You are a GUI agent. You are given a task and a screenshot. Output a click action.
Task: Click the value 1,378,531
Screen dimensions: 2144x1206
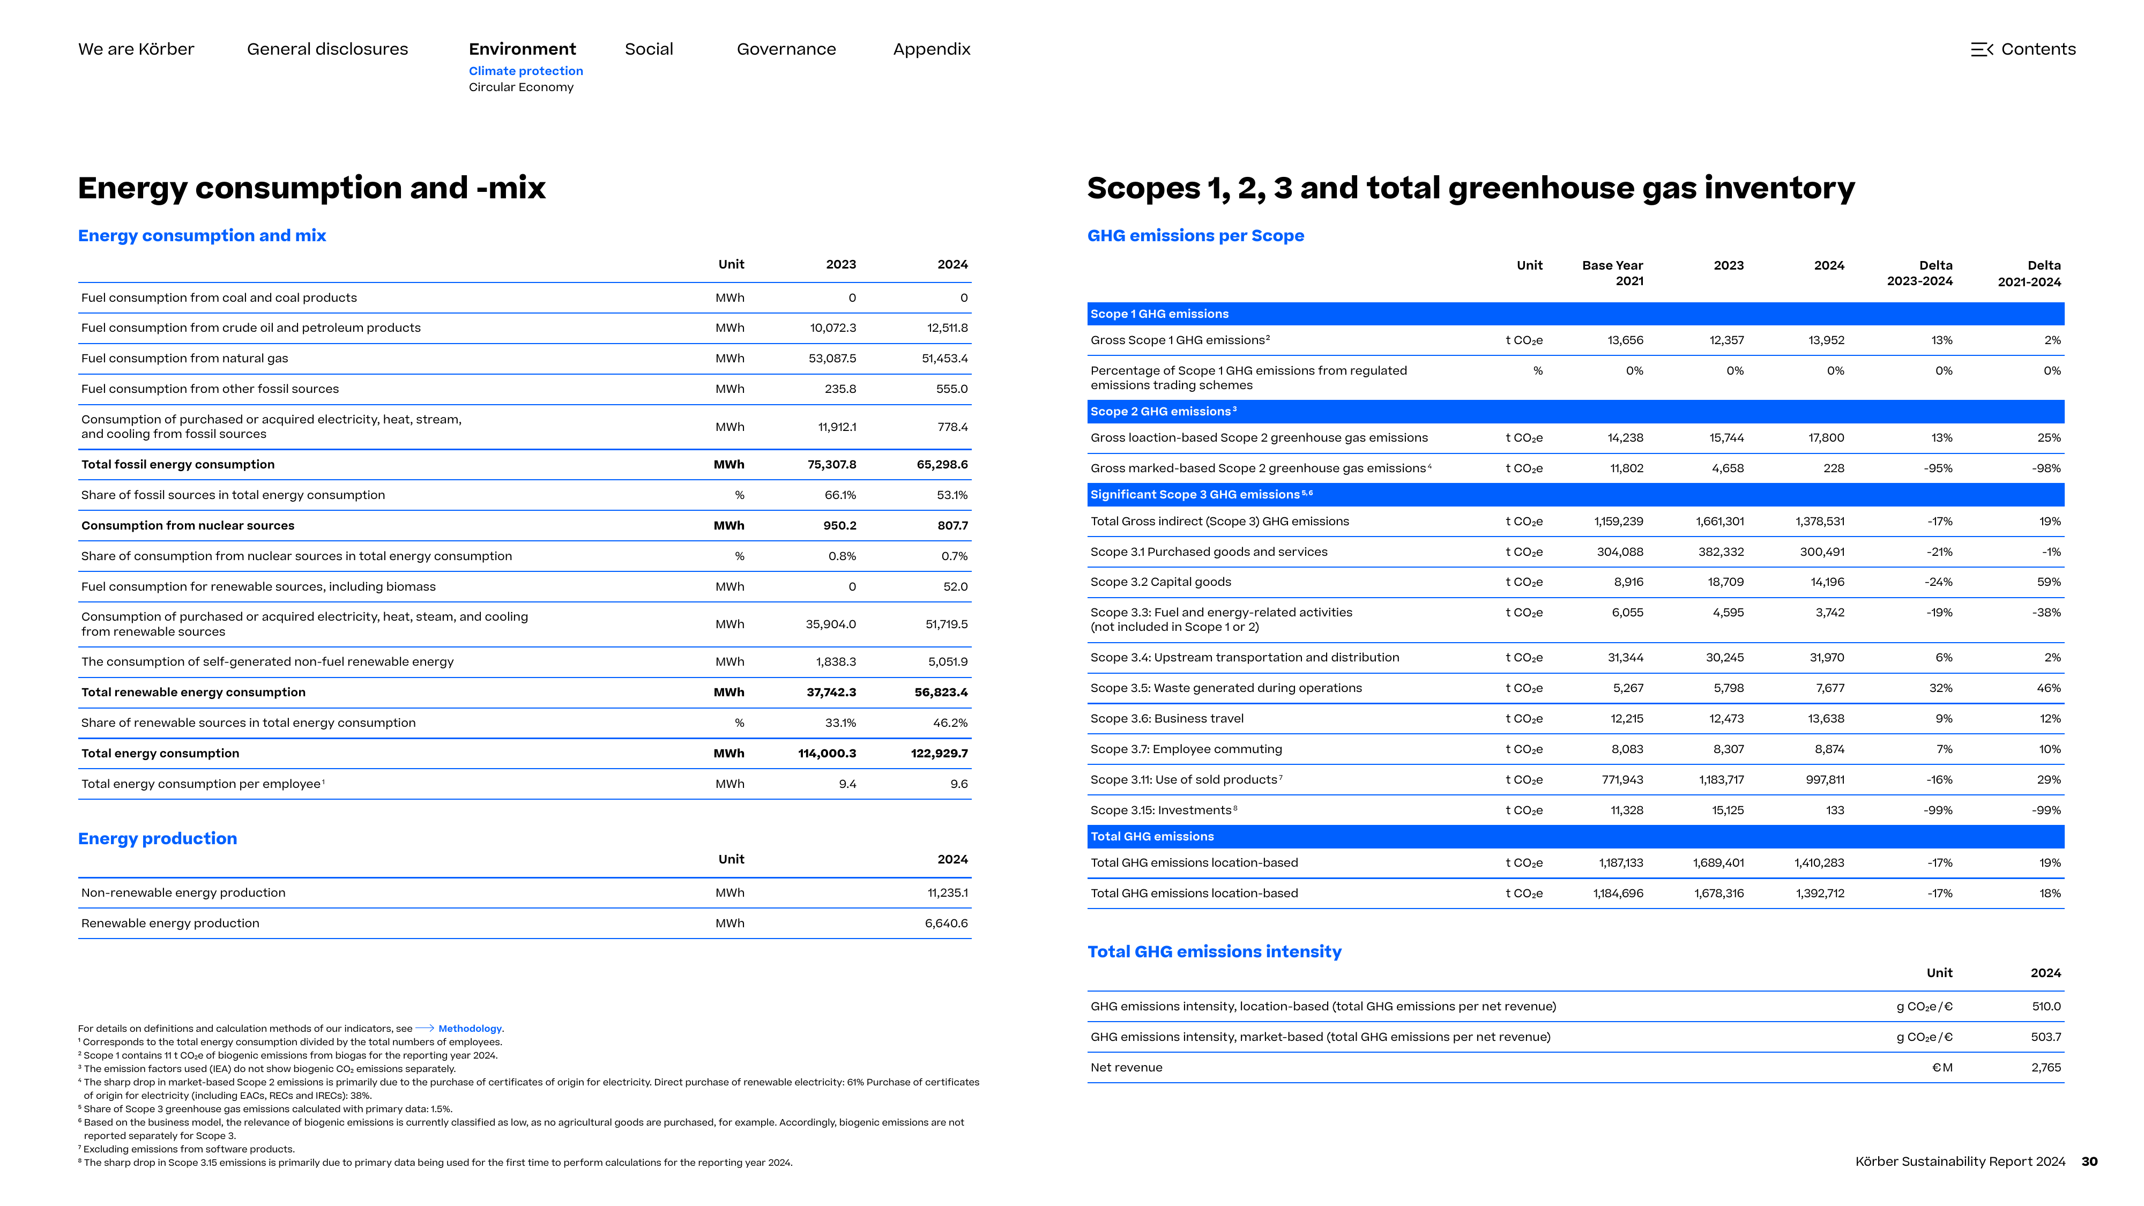1819,522
